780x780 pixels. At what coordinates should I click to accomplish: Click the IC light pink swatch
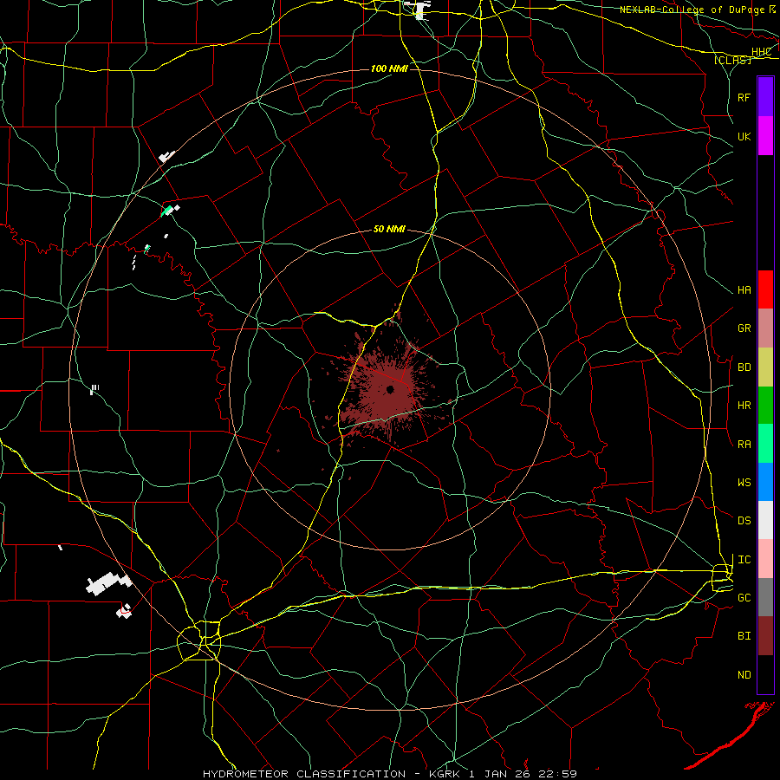pyautogui.click(x=765, y=559)
